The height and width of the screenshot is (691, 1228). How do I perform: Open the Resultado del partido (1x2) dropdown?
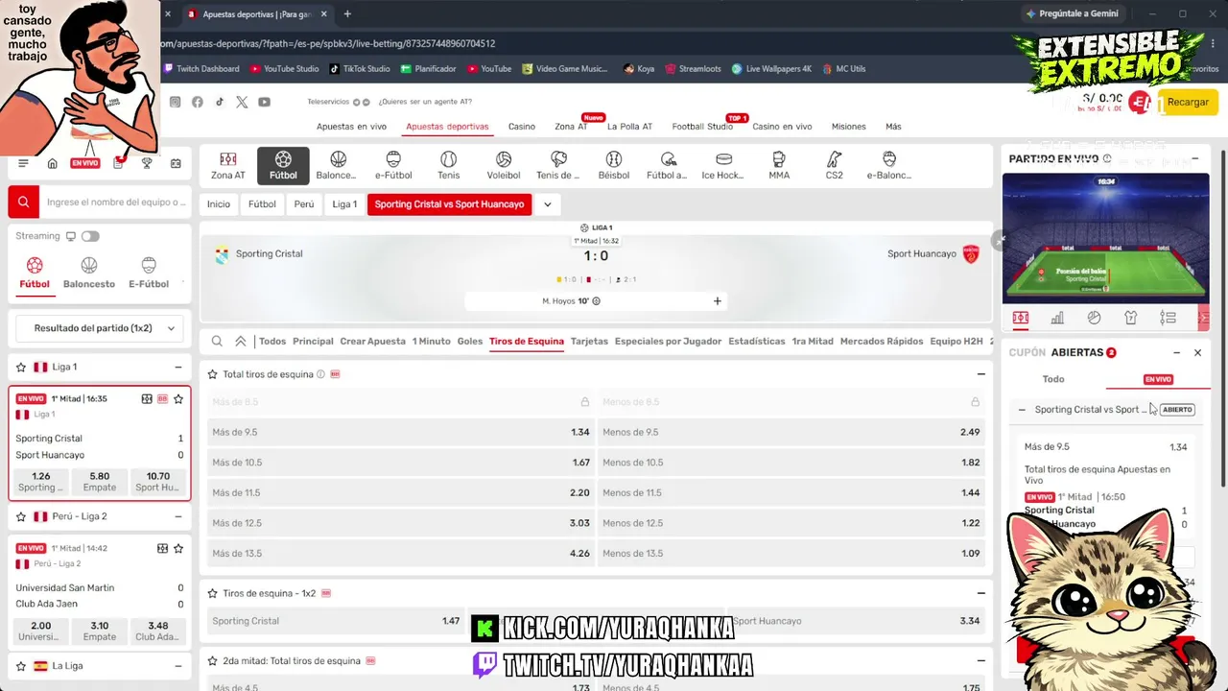100,328
